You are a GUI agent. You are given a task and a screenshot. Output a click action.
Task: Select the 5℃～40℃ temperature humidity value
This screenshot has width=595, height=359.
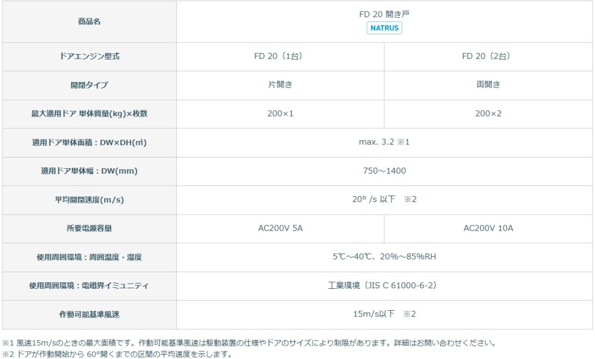384,257
